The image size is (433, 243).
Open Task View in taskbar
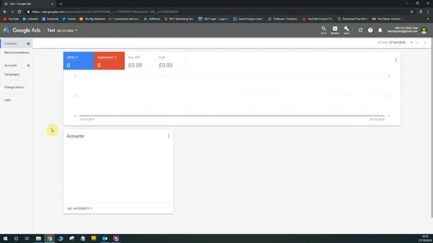tap(27, 238)
